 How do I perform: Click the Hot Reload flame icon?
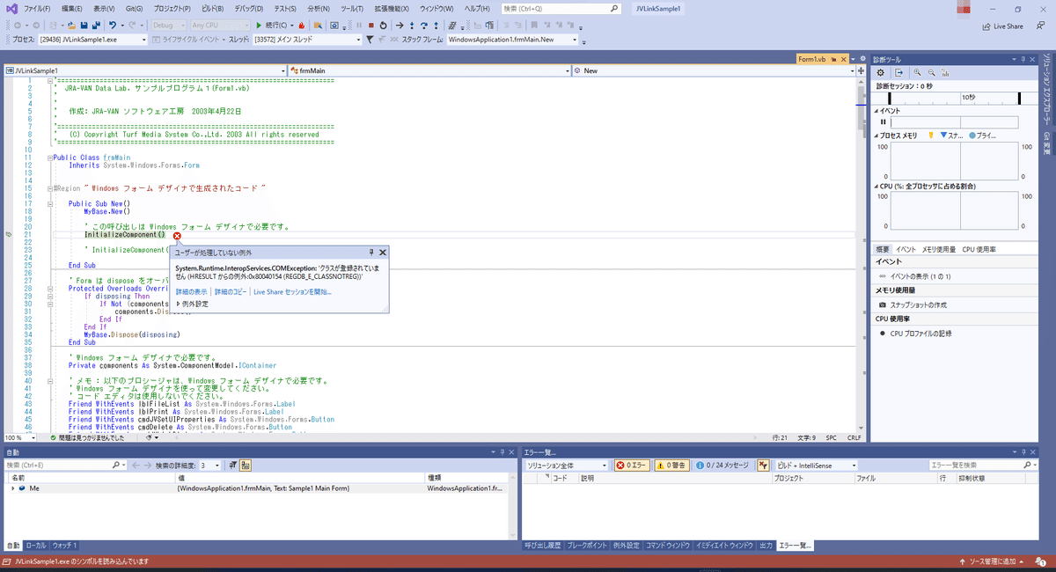click(x=302, y=26)
